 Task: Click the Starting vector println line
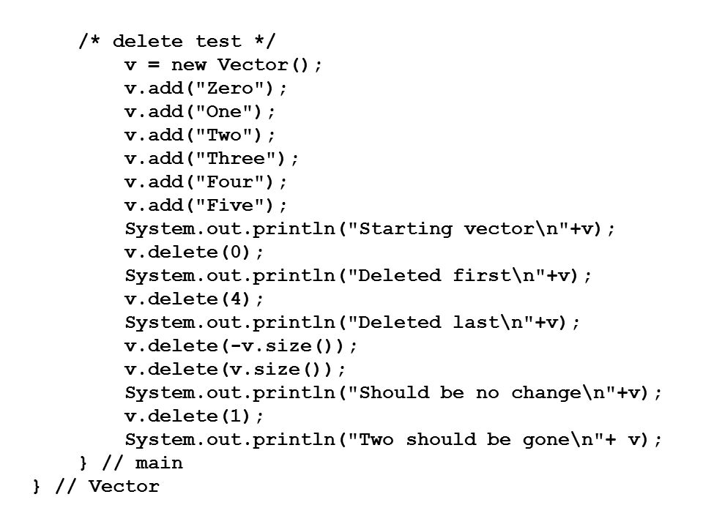(370, 229)
